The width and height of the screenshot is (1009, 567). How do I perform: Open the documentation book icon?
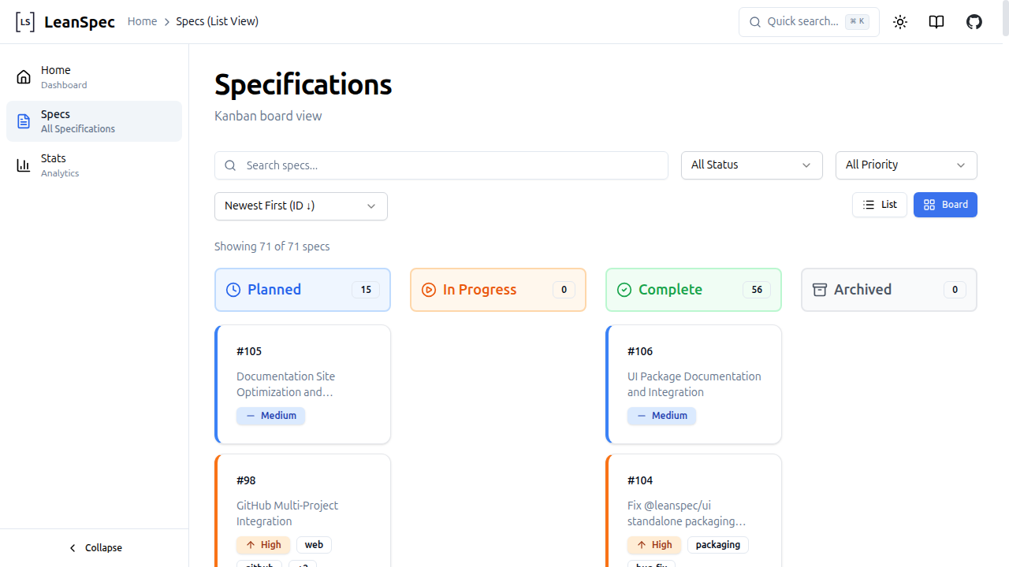[x=936, y=21]
